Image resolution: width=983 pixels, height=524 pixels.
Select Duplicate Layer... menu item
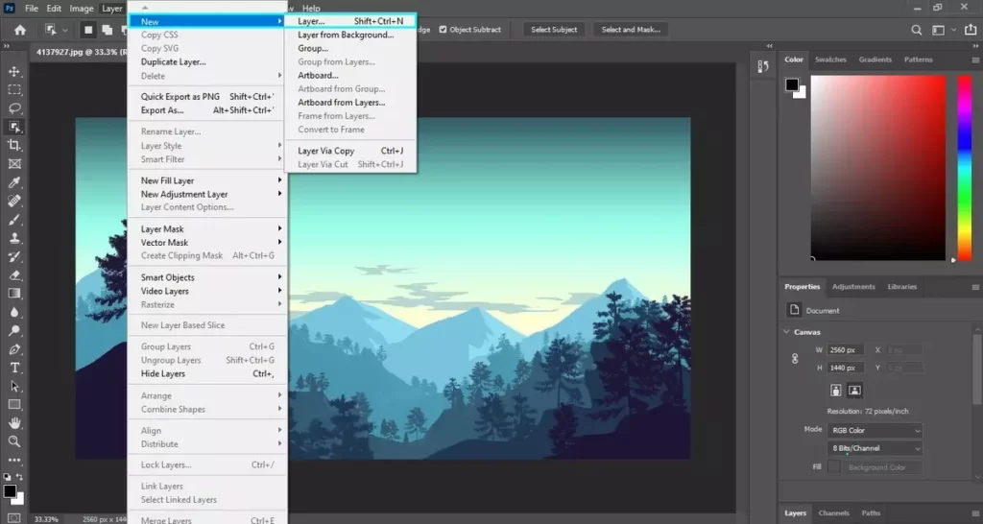207,62
